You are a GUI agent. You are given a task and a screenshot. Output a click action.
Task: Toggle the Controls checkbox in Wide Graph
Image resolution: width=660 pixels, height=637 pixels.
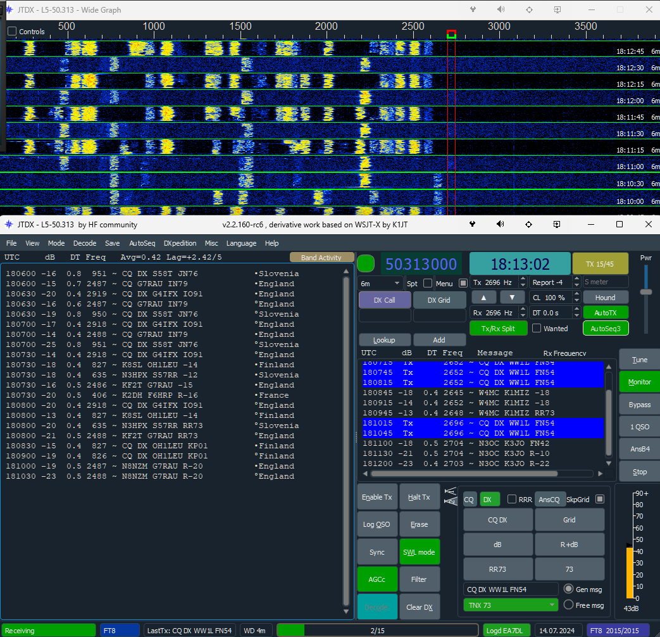point(12,31)
